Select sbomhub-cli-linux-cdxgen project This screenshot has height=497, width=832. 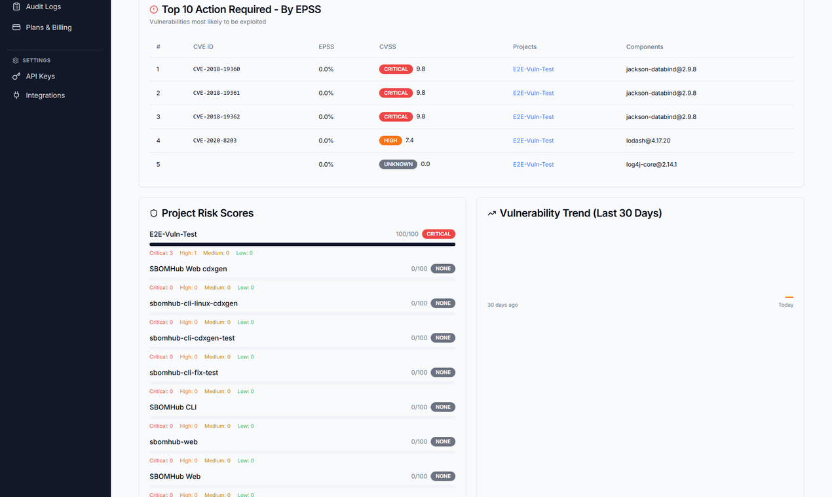(193, 303)
